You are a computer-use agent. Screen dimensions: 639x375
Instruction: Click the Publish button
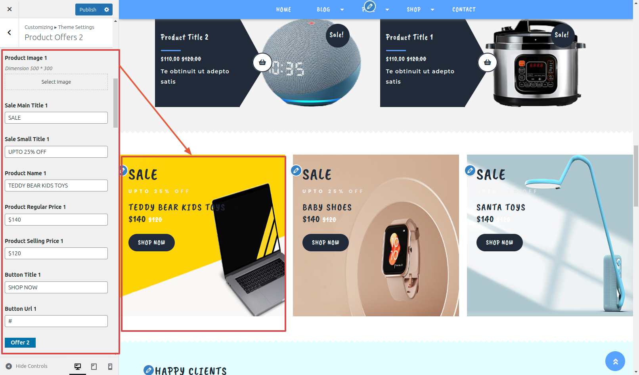coord(88,10)
